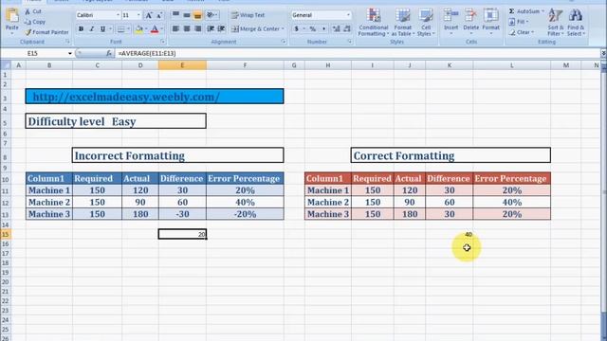
Task: Click the Difference header in red table
Action: tap(449, 179)
